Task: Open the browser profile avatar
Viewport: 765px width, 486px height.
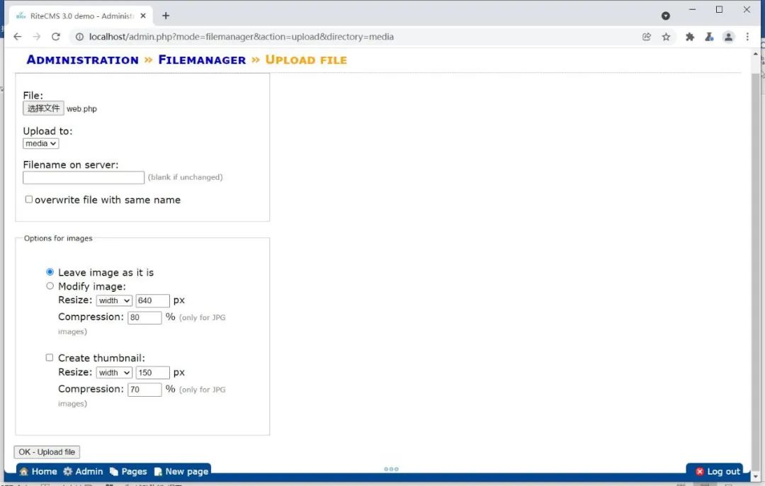Action: click(728, 37)
